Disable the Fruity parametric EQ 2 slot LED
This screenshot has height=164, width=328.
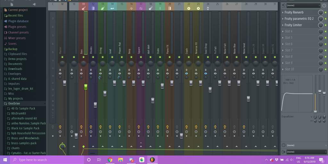325,19
